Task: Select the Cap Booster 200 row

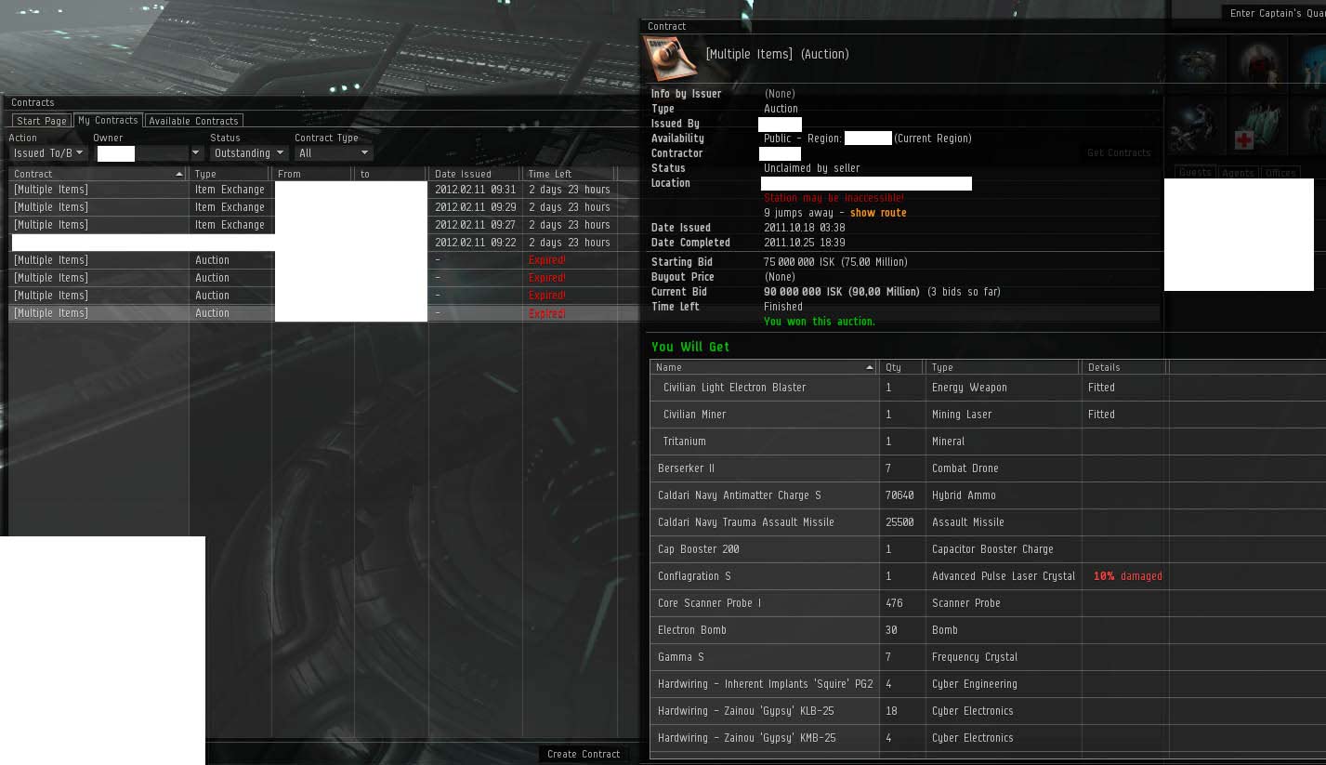Action: coord(988,549)
